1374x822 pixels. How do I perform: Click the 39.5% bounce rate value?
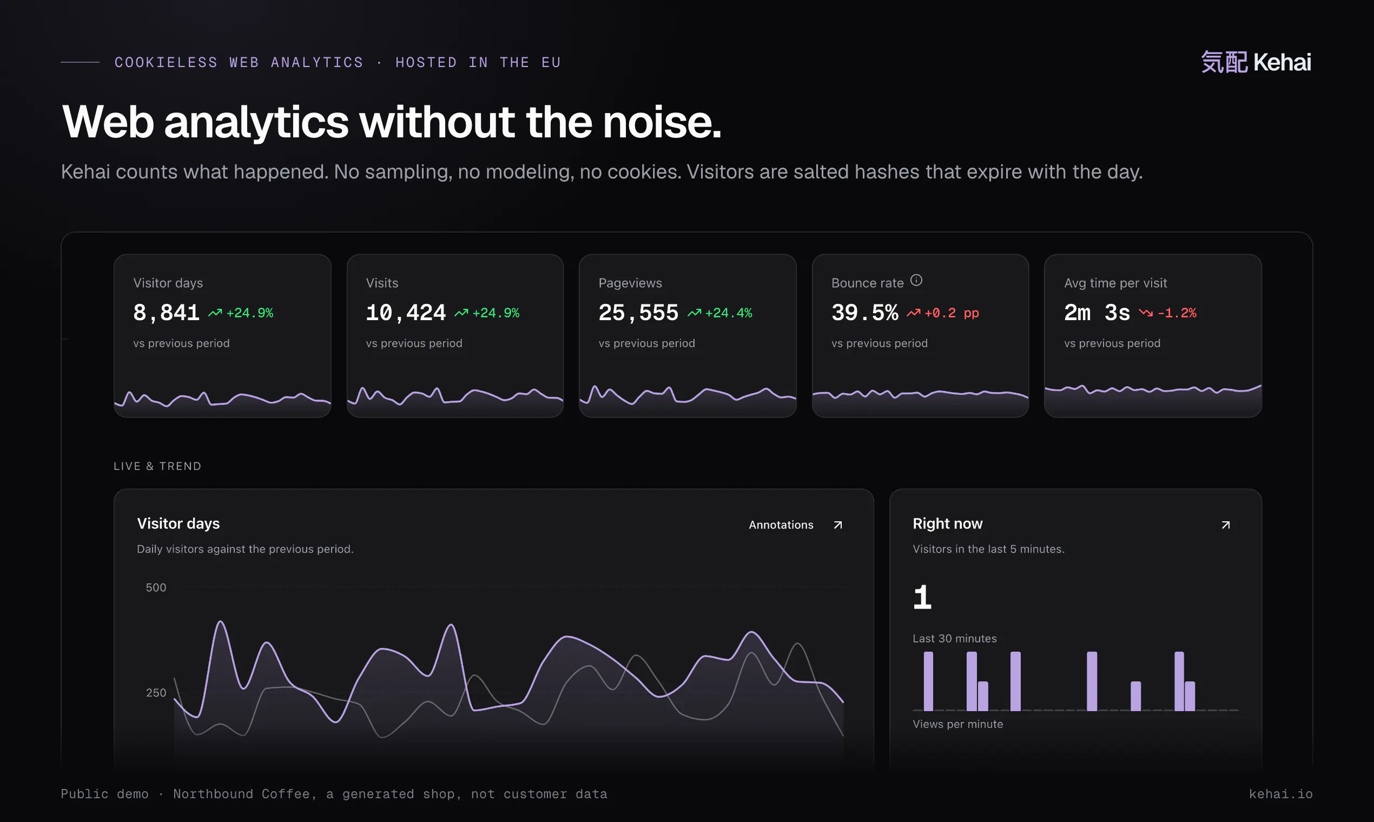(864, 313)
